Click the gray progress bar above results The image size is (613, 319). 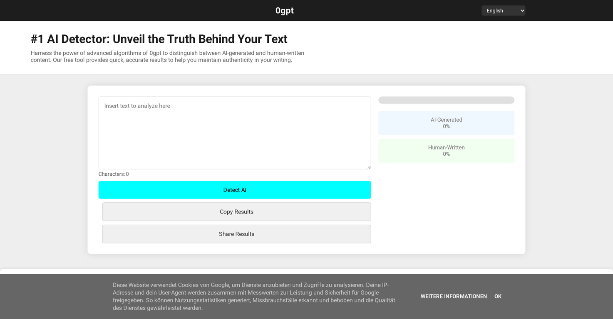coord(446,100)
